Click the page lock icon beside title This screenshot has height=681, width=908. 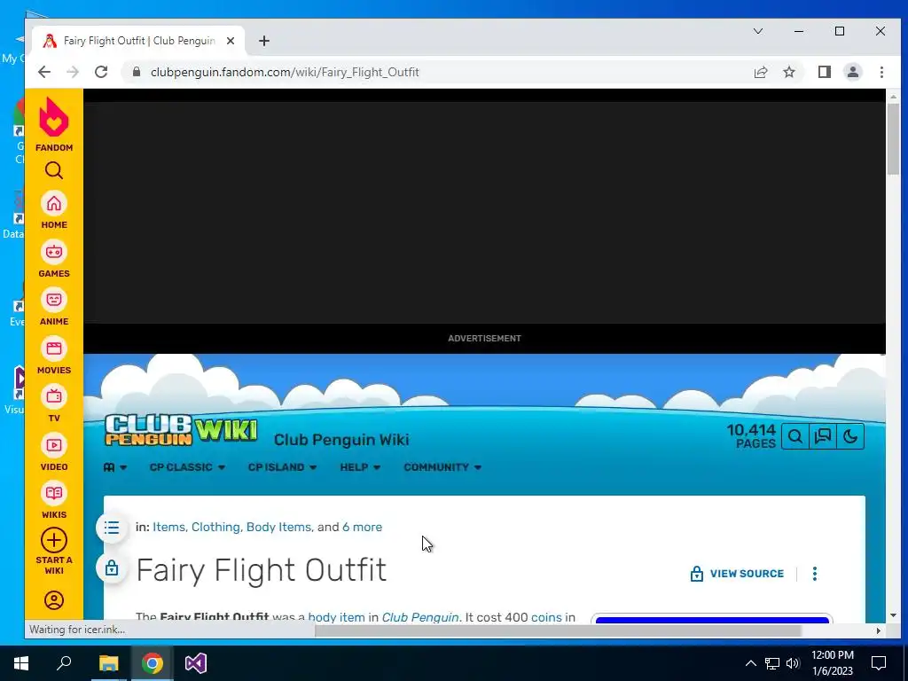(x=112, y=568)
